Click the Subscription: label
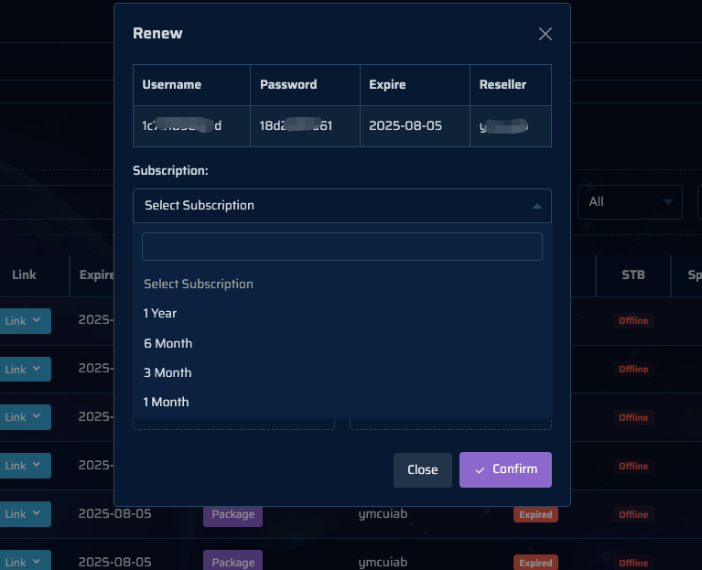 [x=170, y=170]
